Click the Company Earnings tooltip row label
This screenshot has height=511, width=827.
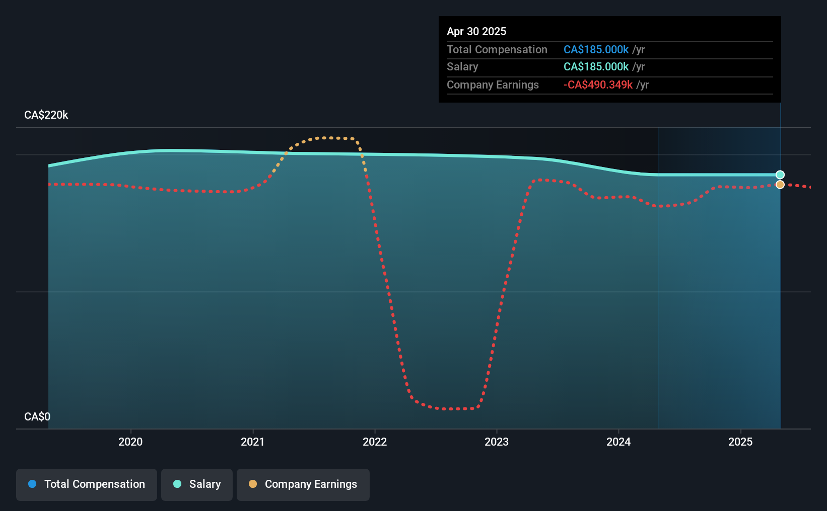(493, 84)
